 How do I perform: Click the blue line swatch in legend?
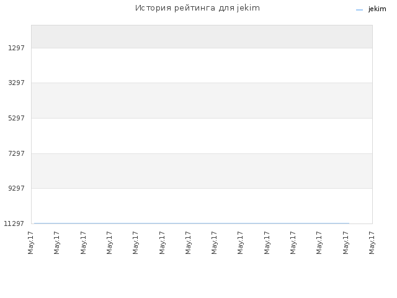(x=359, y=10)
